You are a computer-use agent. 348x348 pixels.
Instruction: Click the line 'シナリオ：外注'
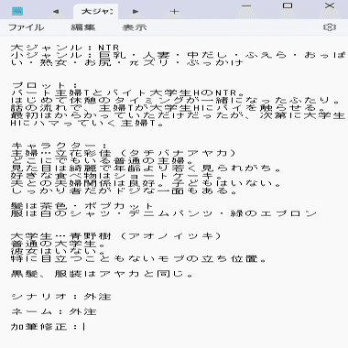pyautogui.click(x=61, y=297)
